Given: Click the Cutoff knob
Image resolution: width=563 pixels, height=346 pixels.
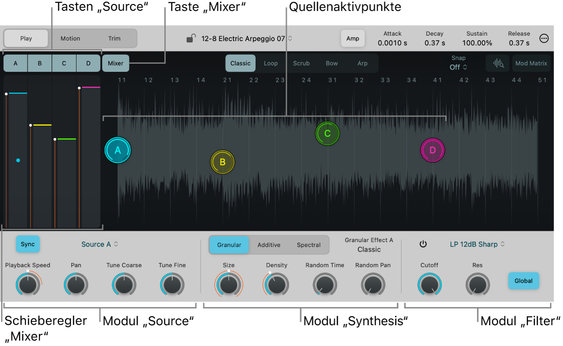Looking at the screenshot, I should tap(429, 285).
